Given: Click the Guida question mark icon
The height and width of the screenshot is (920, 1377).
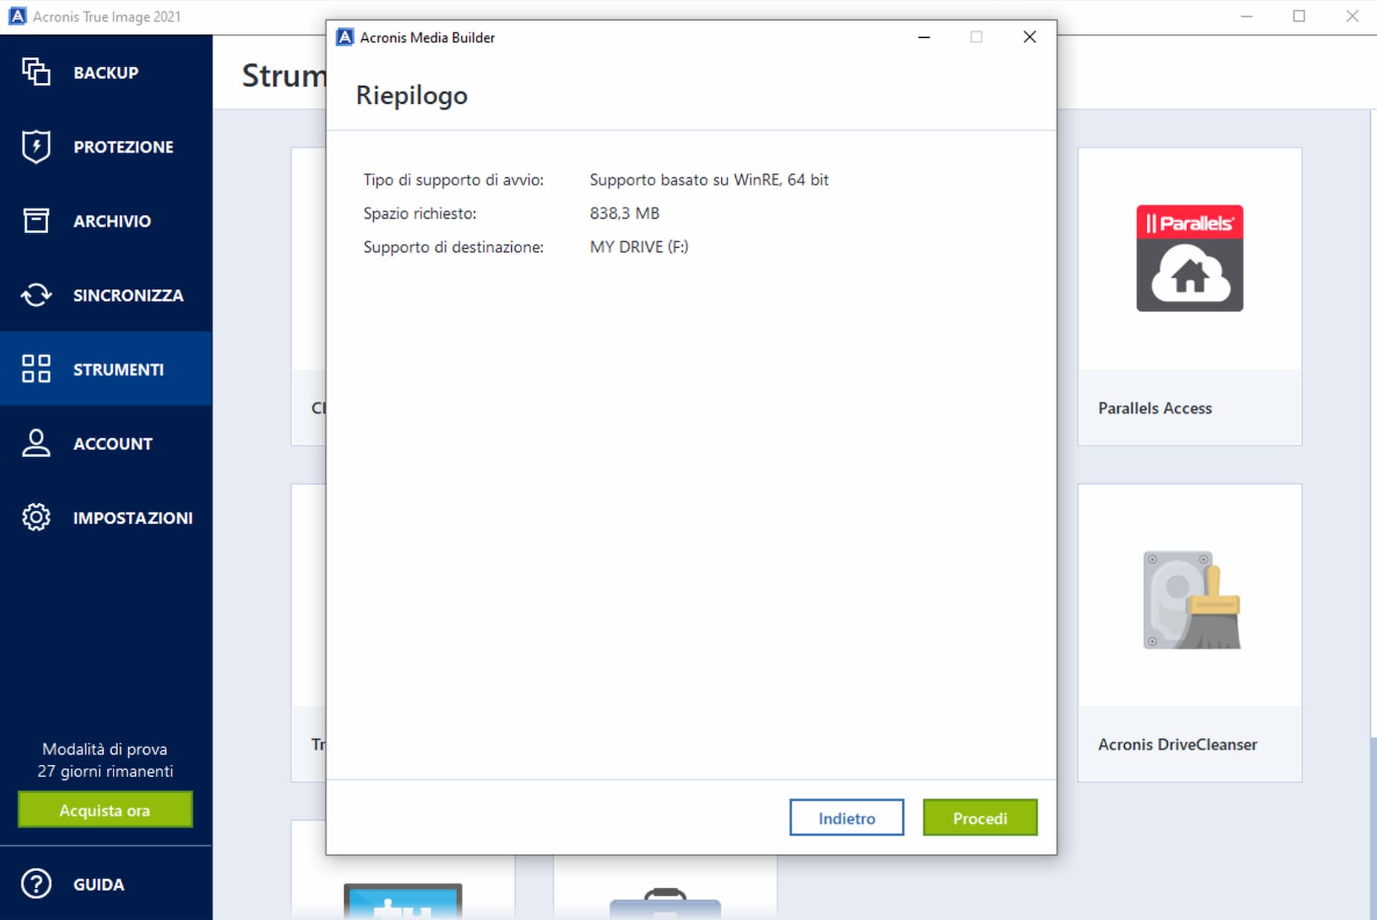Looking at the screenshot, I should click(x=36, y=884).
